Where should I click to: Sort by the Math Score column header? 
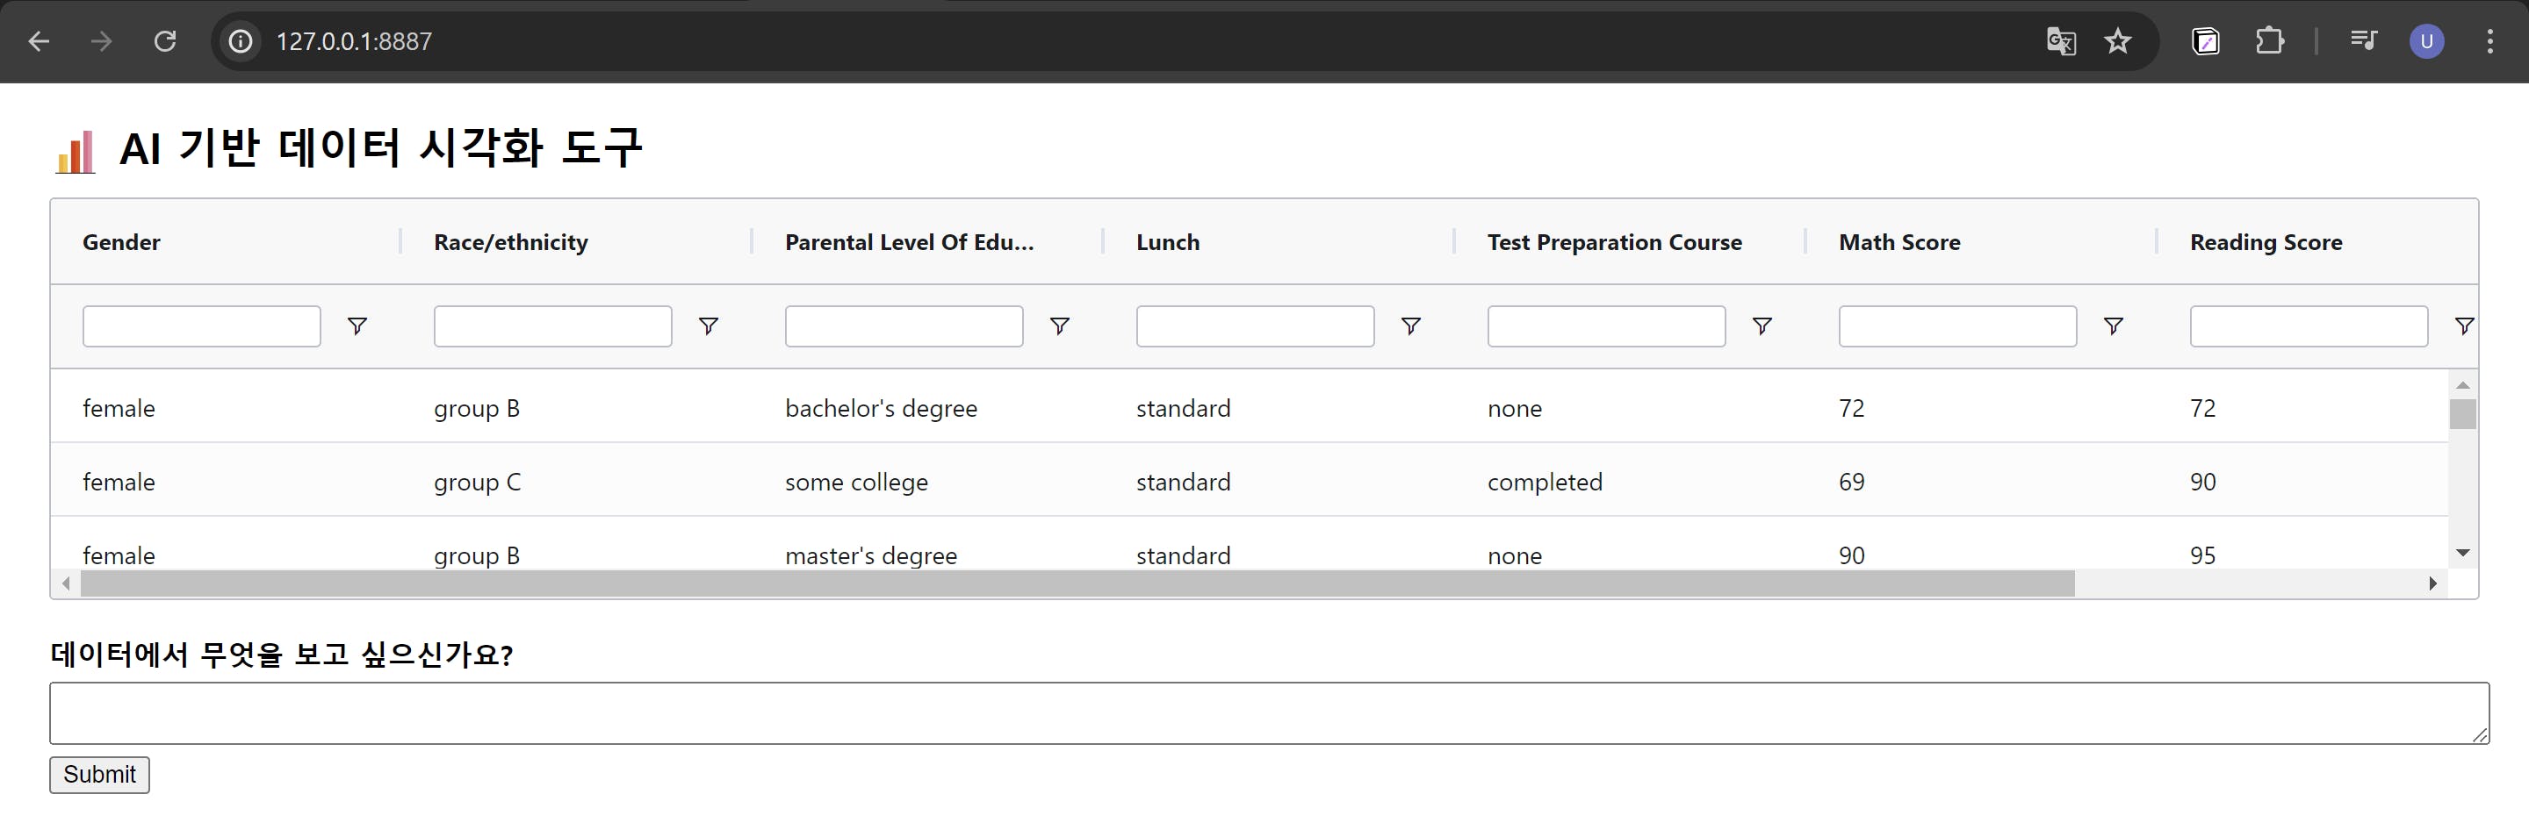(1899, 242)
